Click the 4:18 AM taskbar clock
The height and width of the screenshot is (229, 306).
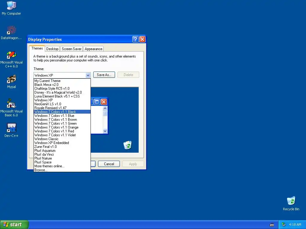295,225
